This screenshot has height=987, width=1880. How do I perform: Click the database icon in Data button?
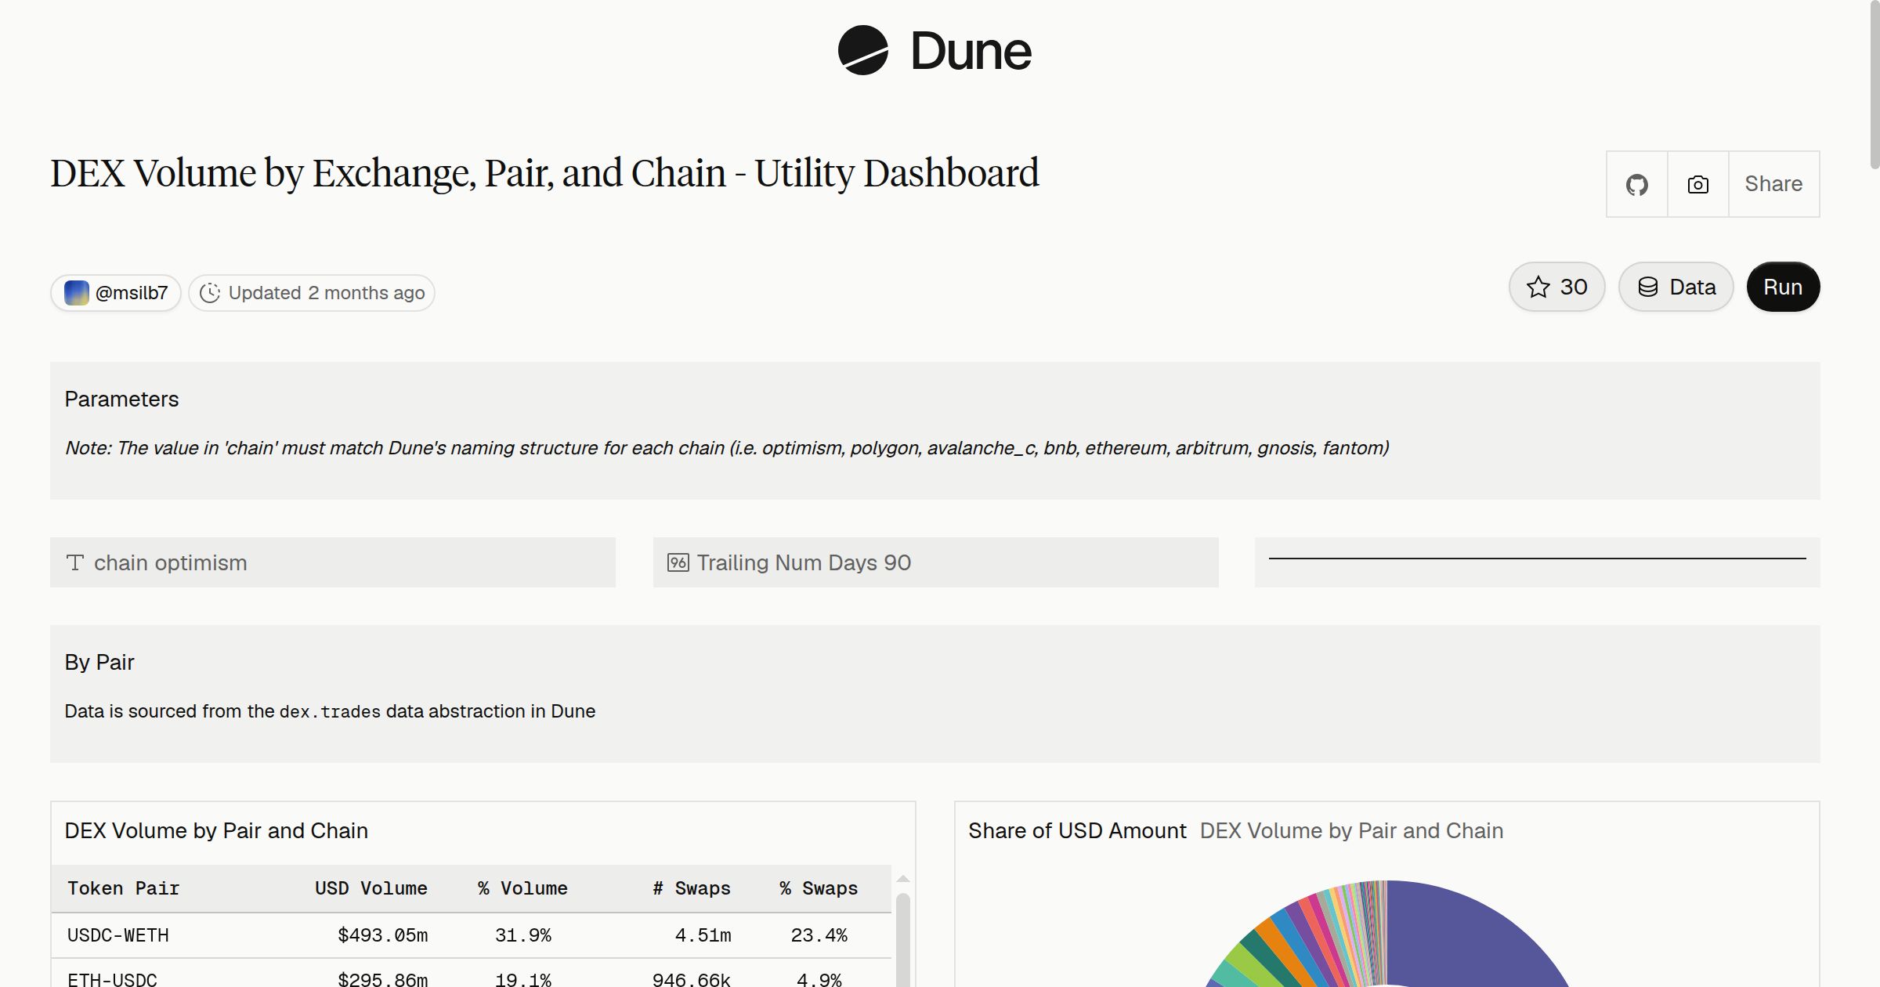(x=1648, y=287)
